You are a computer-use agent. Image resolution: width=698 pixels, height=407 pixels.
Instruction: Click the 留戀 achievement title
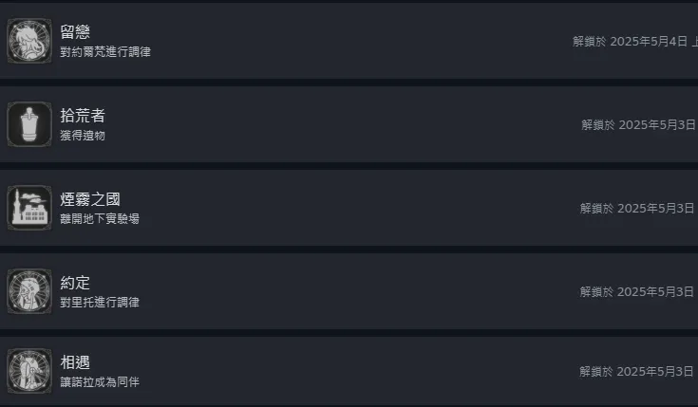pyautogui.click(x=75, y=32)
